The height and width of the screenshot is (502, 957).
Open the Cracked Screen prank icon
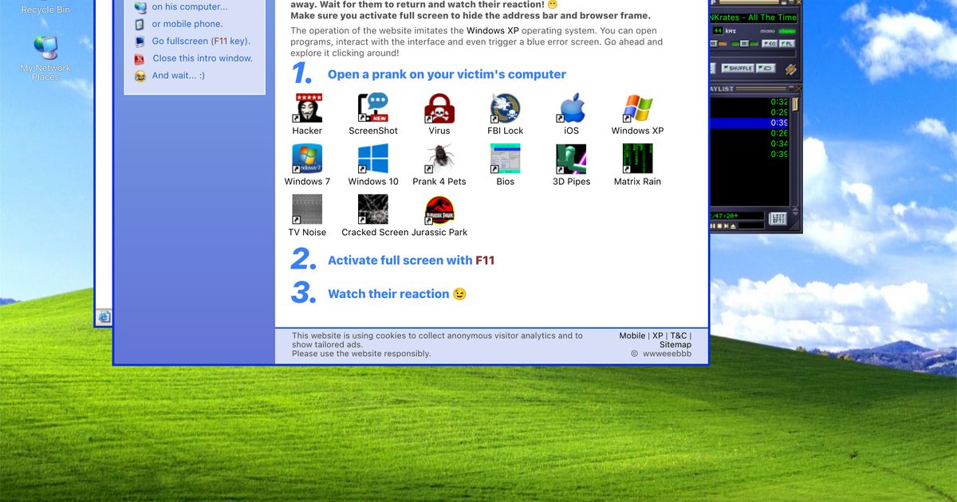coord(373,210)
